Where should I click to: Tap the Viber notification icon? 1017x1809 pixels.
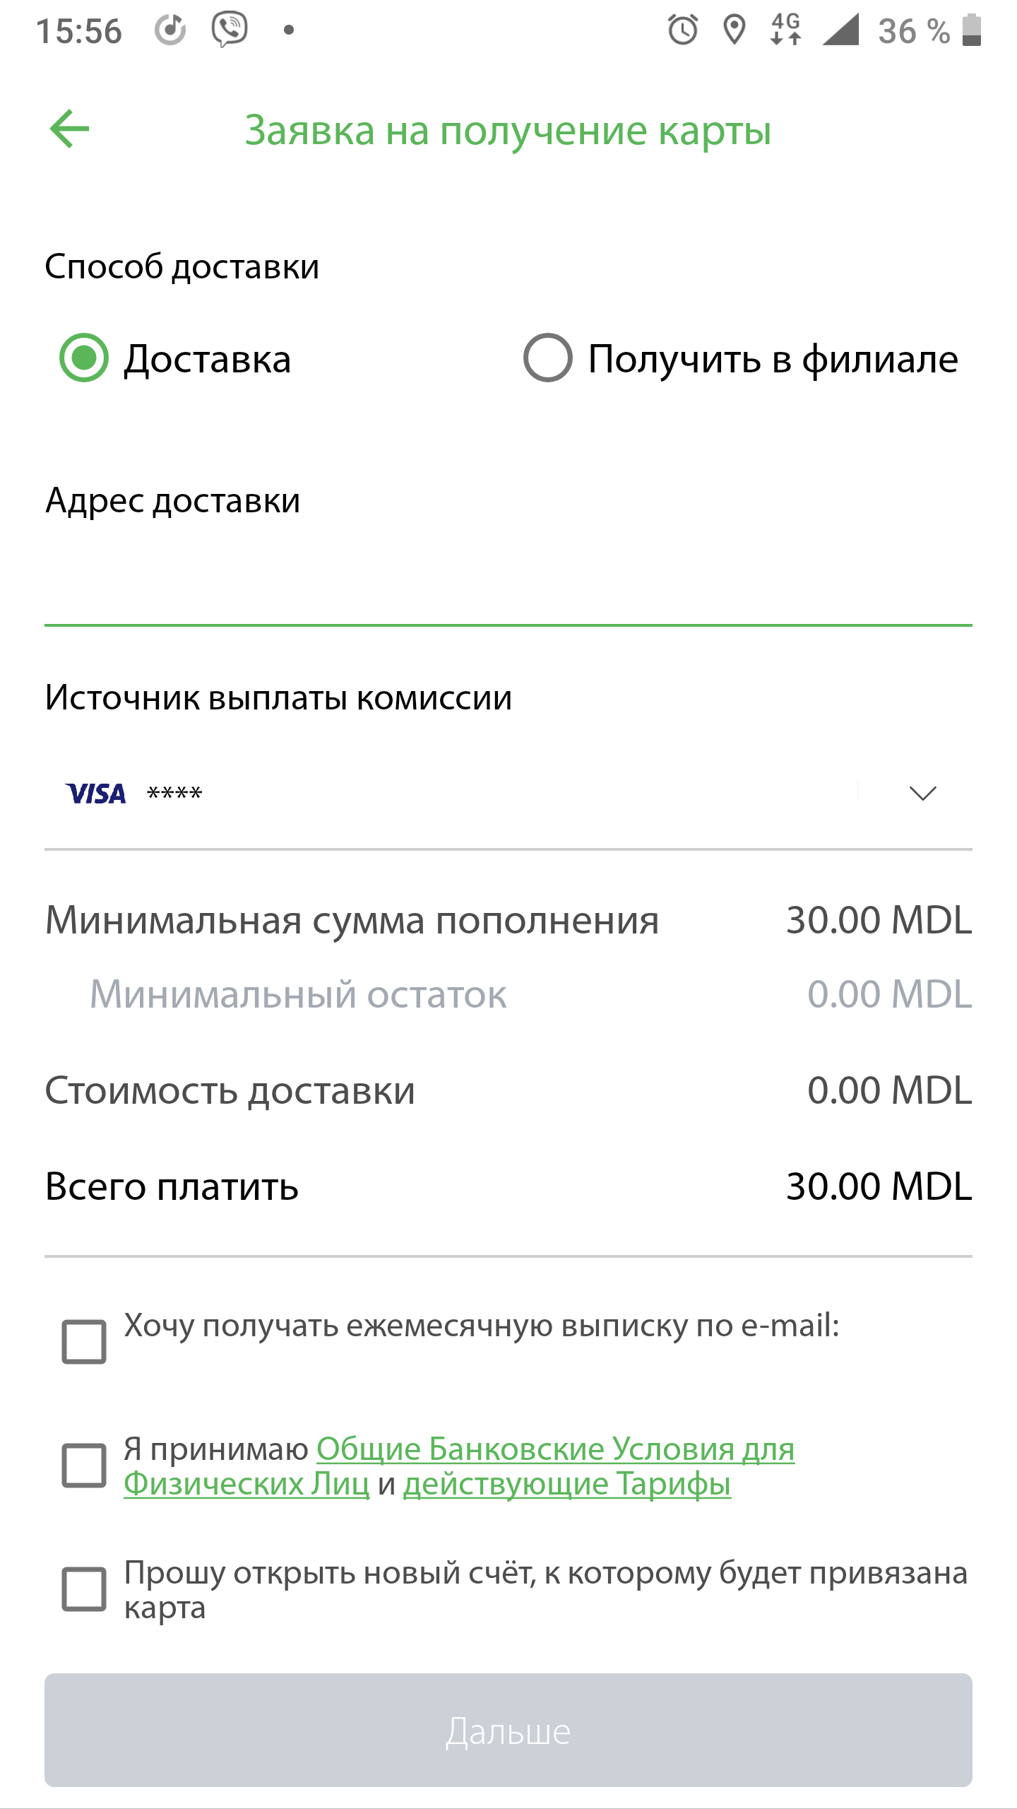pyautogui.click(x=230, y=30)
